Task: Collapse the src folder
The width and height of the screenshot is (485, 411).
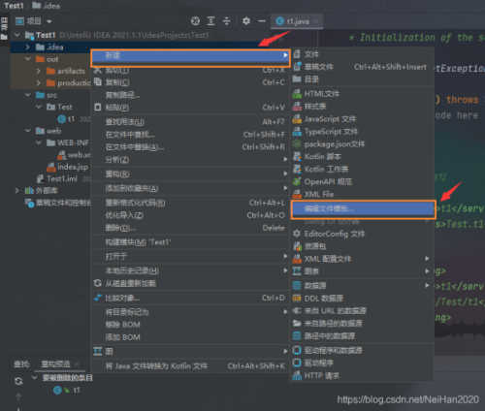Action: [x=28, y=95]
